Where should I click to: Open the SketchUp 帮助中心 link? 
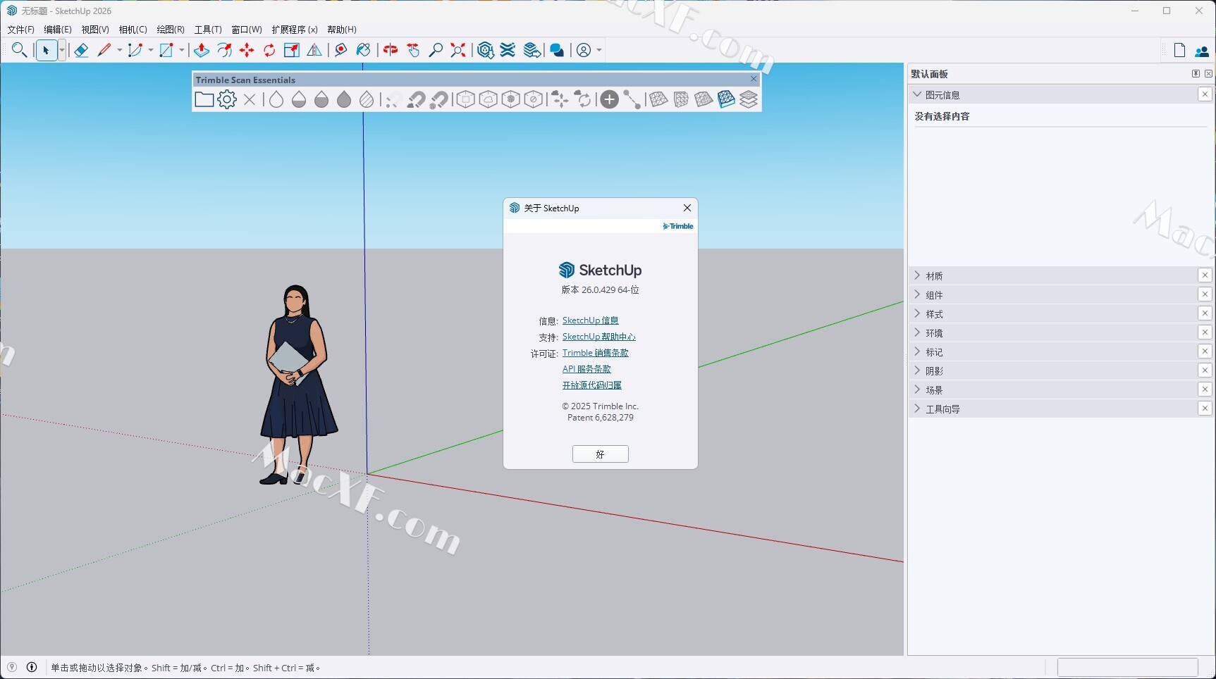pos(598,337)
